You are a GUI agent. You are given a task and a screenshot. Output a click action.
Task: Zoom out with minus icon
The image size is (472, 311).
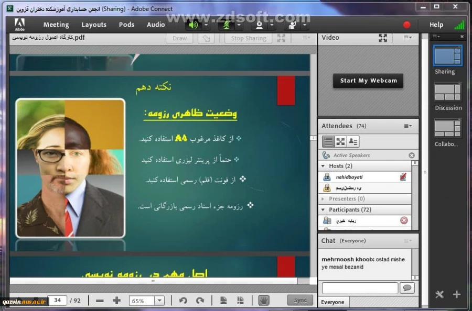tap(100, 301)
